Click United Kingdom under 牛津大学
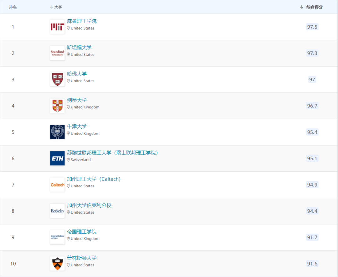The width and height of the screenshot is (338, 277). click(x=85, y=133)
